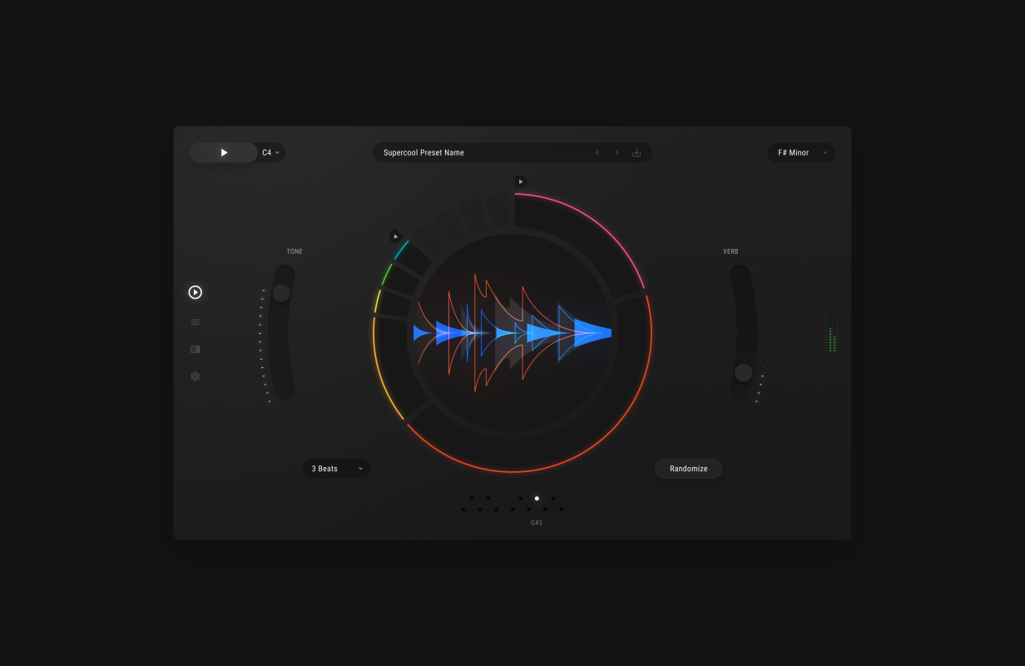This screenshot has height=666, width=1025.
Task: Save preset using the download icon
Action: point(636,153)
